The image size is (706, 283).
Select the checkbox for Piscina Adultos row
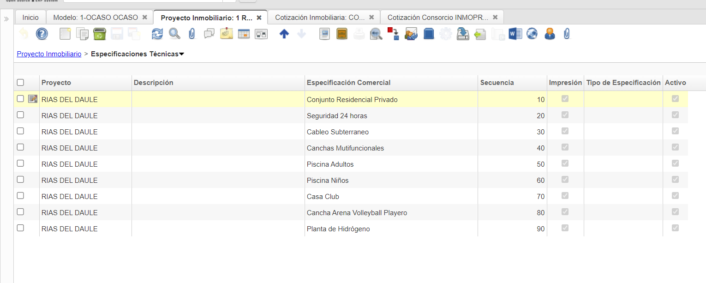click(20, 163)
